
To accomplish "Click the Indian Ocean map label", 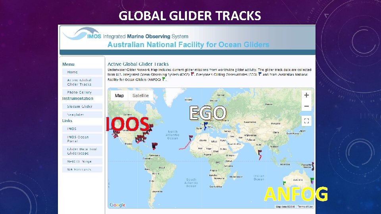I will 259,178.
